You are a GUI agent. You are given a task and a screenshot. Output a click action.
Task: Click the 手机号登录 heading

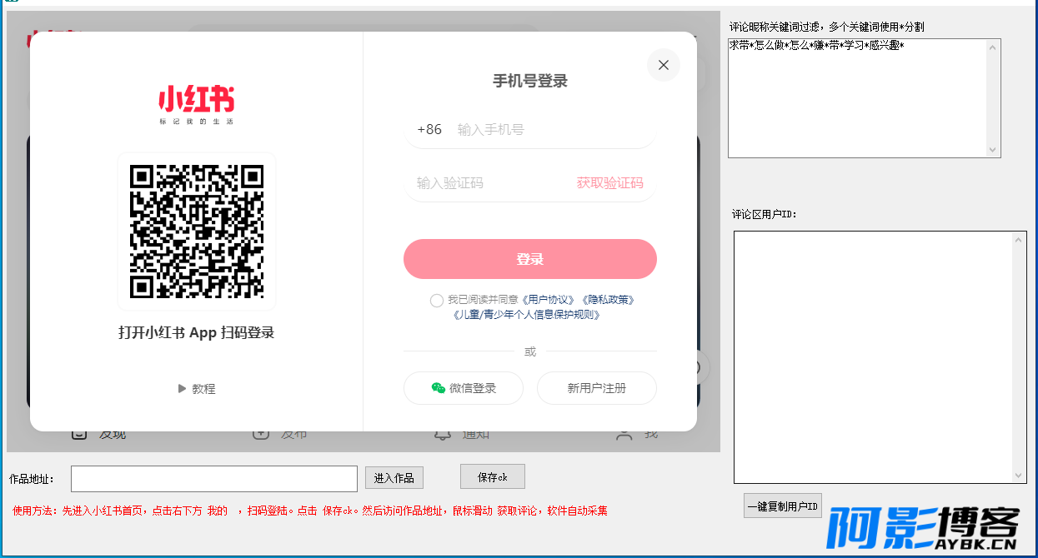point(530,81)
